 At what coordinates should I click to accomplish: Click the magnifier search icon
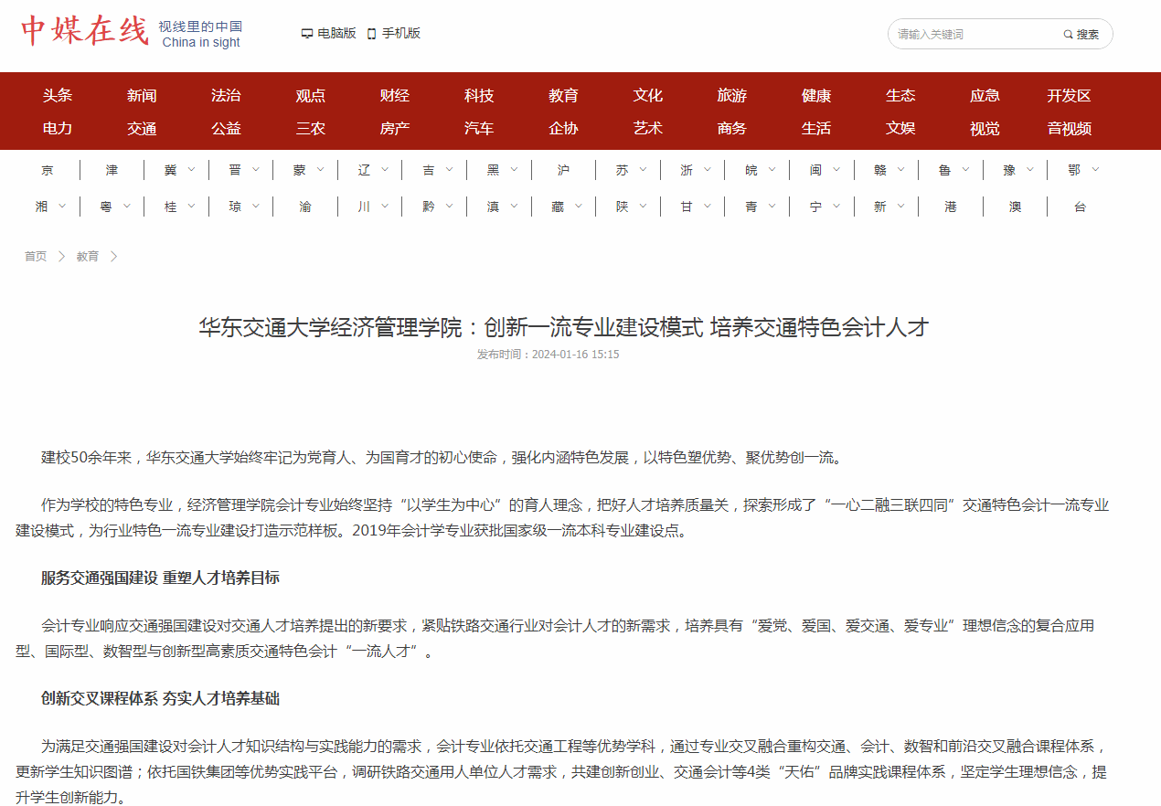tap(1068, 35)
